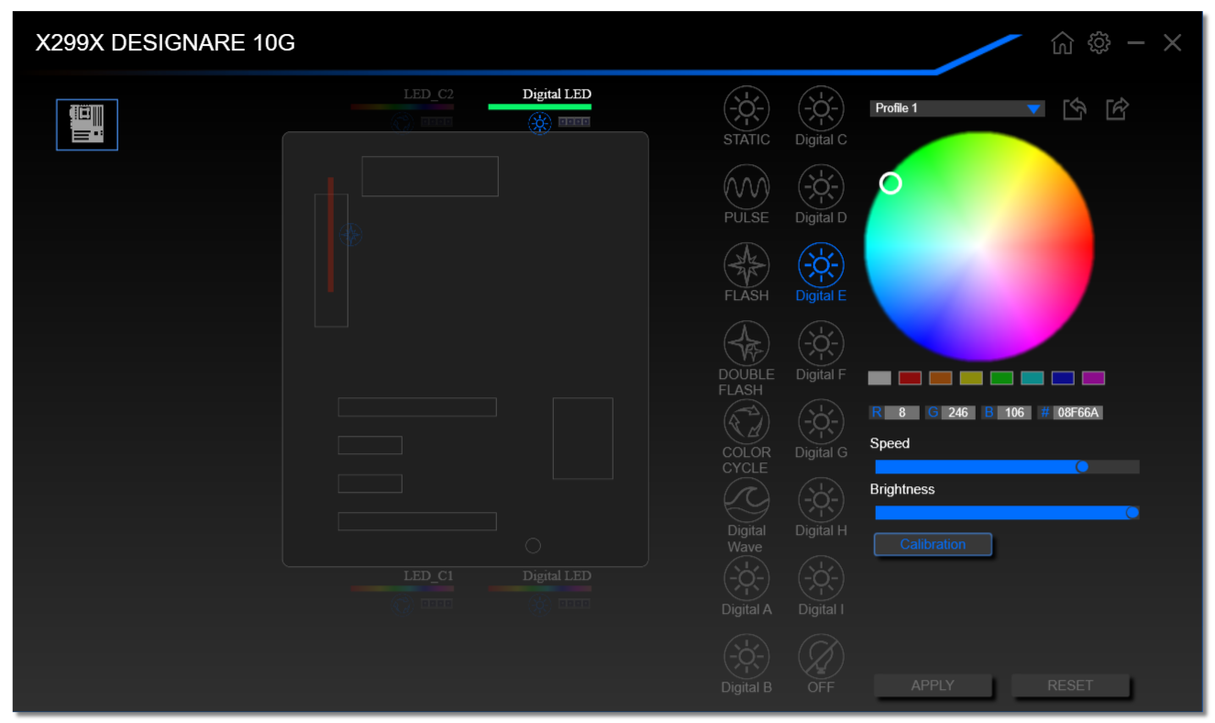1215x723 pixels.
Task: Select the LED_C1 header zone
Action: pos(402,582)
